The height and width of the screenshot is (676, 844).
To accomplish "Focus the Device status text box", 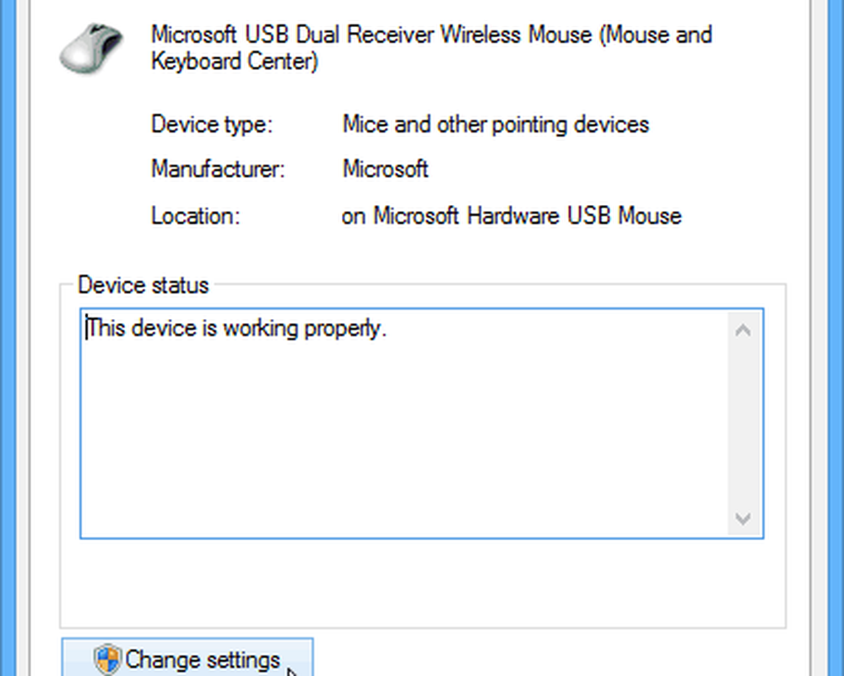I will (405, 439).
